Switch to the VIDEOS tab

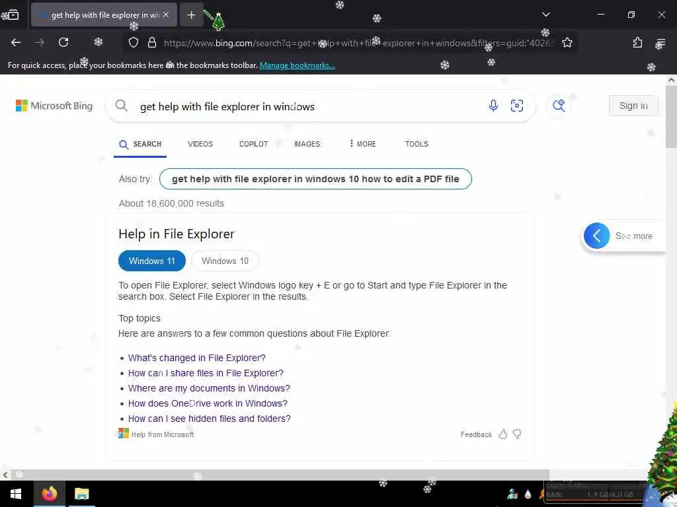[x=200, y=144]
